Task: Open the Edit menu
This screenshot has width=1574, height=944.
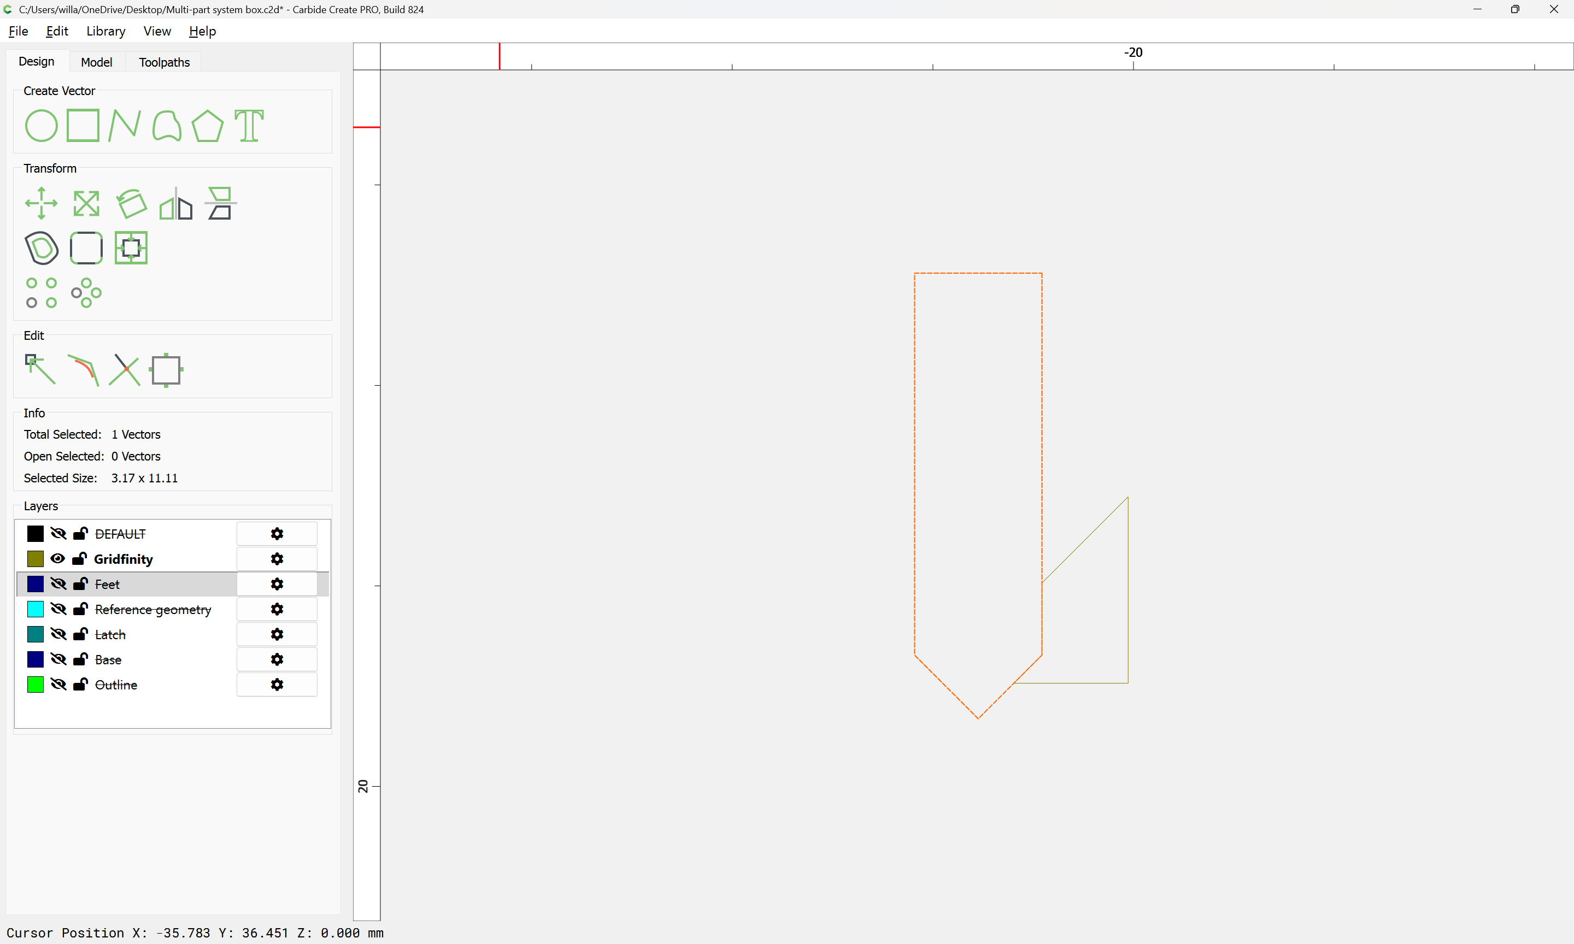Action: tap(57, 31)
